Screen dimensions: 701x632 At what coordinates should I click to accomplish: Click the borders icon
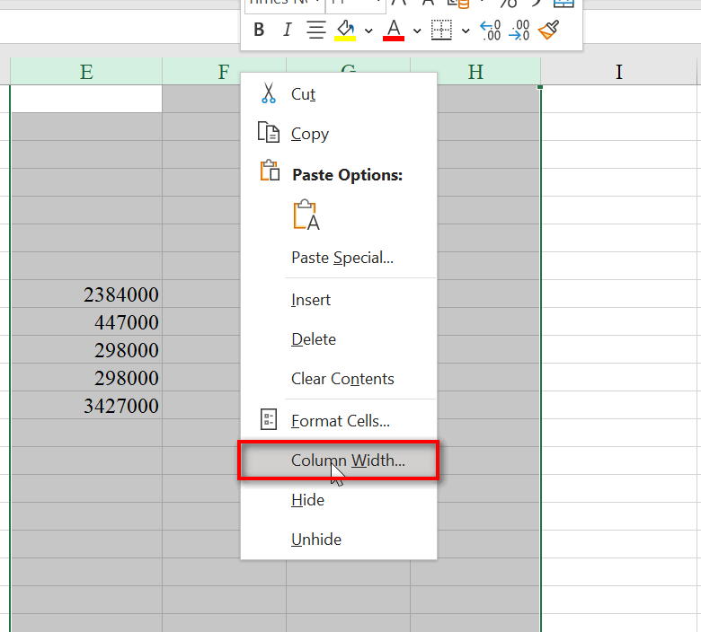click(x=441, y=31)
